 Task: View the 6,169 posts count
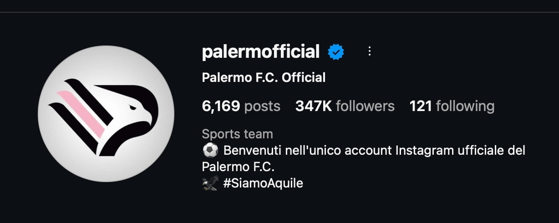pos(241,106)
